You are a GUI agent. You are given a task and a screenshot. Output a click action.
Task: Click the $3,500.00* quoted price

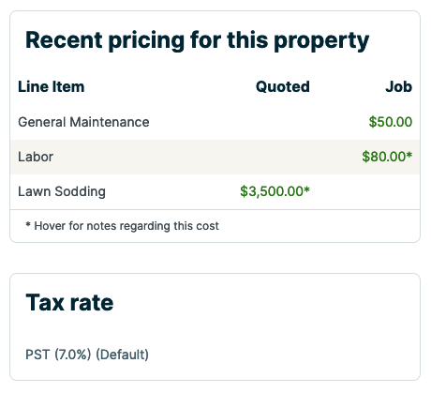(275, 191)
